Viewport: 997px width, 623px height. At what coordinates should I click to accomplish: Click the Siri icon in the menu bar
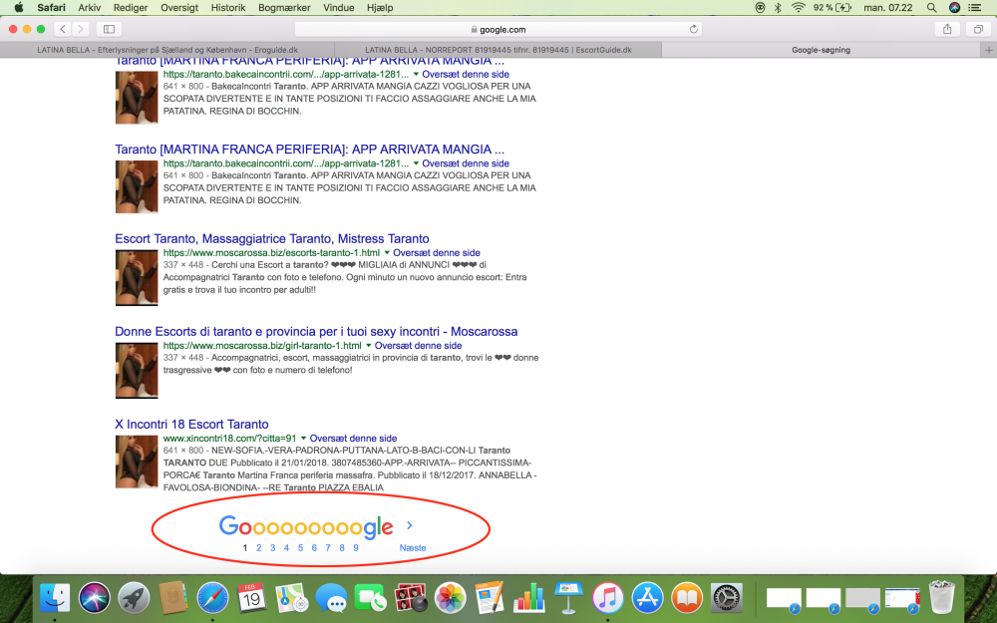954,8
